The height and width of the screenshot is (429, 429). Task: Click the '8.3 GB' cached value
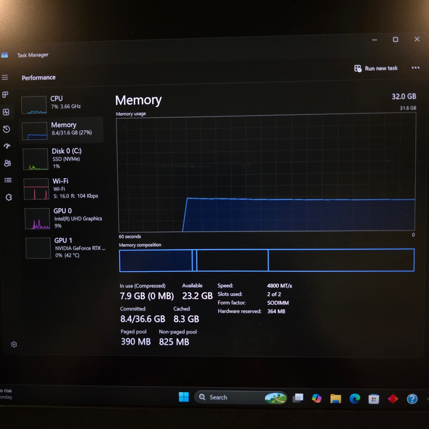tap(186, 319)
